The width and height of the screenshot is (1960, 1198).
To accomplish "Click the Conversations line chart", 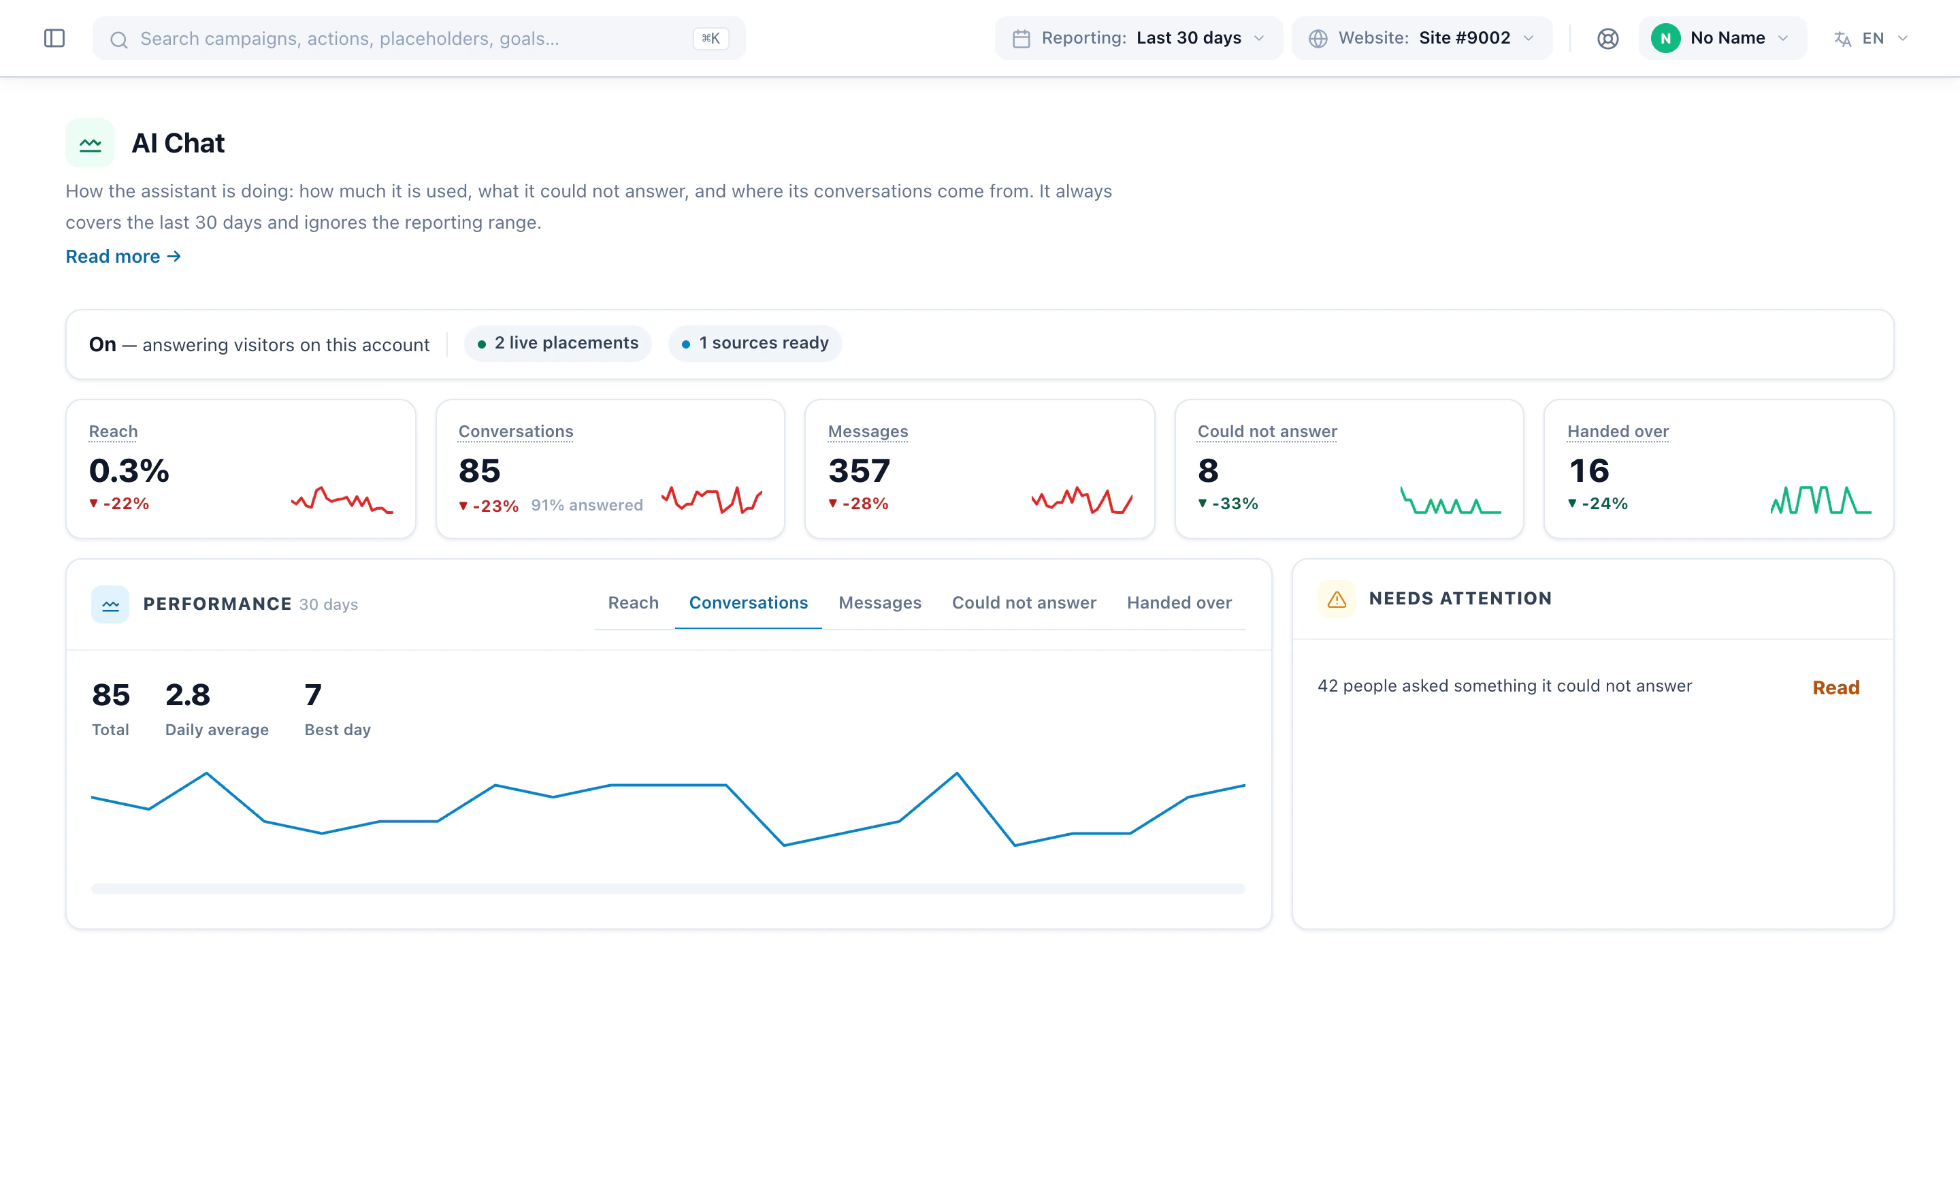I will tap(668, 809).
